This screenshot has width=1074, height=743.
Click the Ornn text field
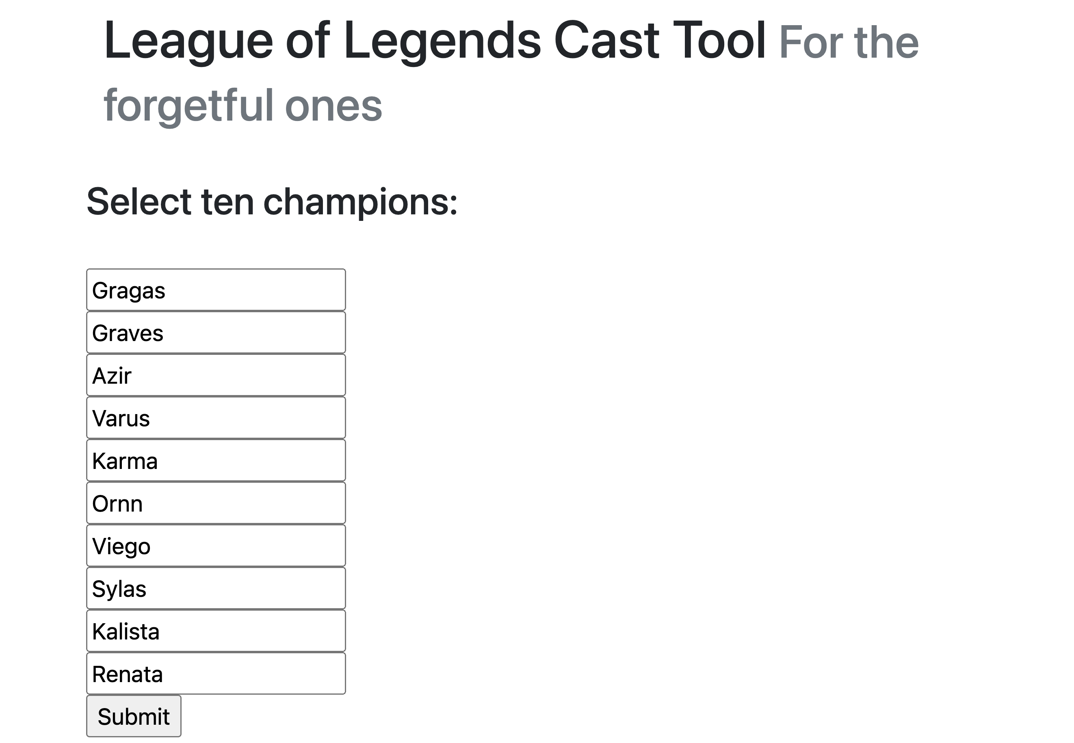pos(216,503)
